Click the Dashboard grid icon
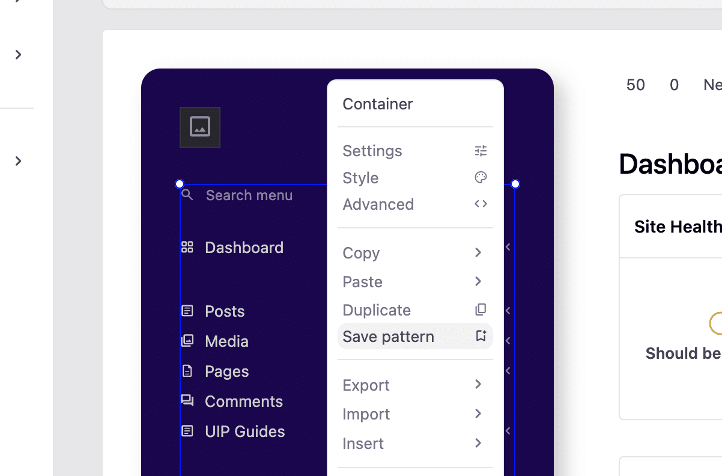722x476 pixels. point(187,247)
